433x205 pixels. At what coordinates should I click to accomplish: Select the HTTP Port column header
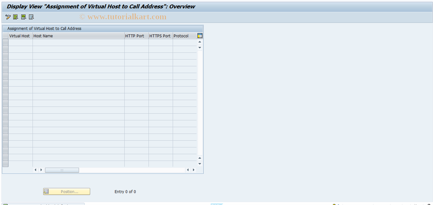point(136,36)
